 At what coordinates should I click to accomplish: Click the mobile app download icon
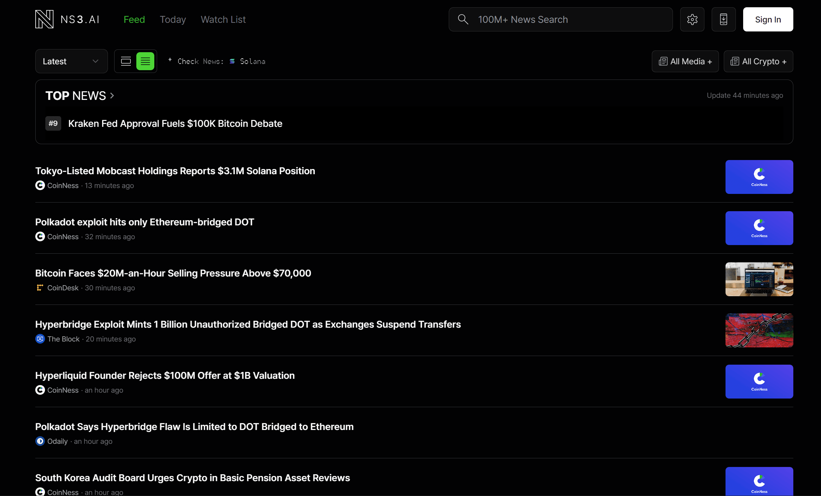tap(723, 19)
